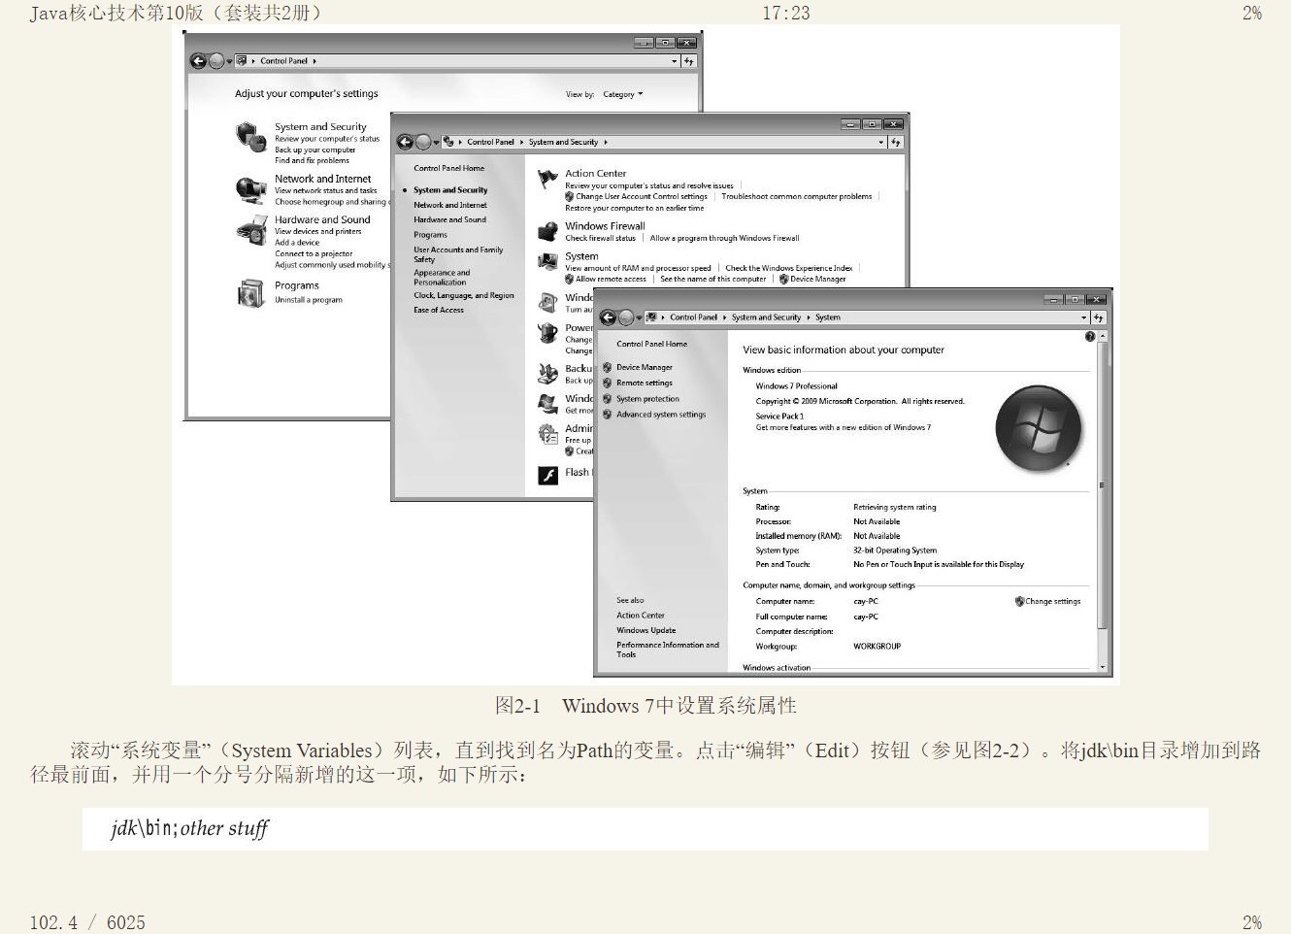This screenshot has width=1291, height=934.
Task: Click the Backup and Restore icon
Action: pos(547,373)
